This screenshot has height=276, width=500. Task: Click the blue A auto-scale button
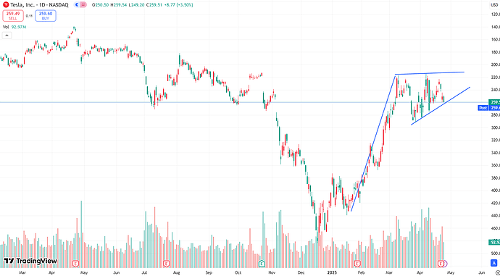(494, 263)
